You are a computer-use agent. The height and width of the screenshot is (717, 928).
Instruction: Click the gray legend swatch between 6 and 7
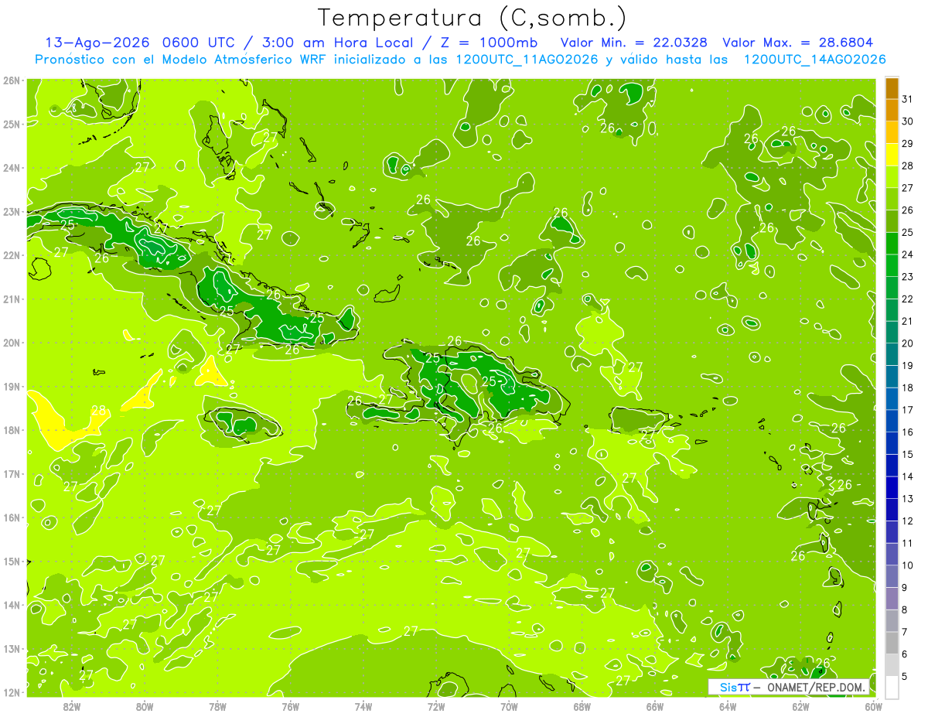[x=892, y=643]
